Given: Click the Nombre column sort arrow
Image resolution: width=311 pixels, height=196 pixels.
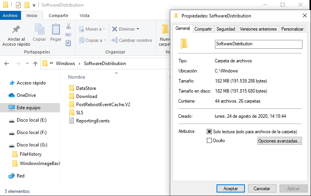Looking at the screenshot, I should (x=116, y=73).
